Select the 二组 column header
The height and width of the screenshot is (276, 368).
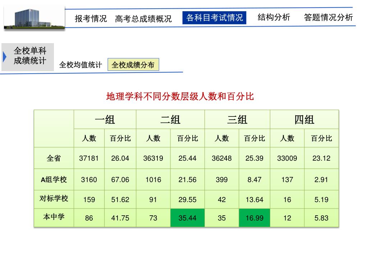(x=170, y=119)
